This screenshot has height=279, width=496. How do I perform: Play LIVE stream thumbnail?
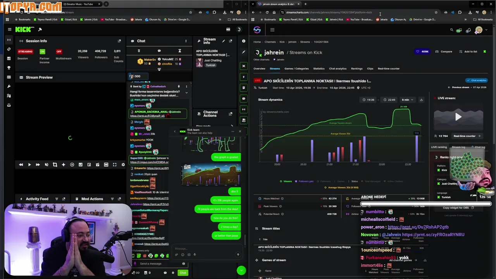pos(458,117)
